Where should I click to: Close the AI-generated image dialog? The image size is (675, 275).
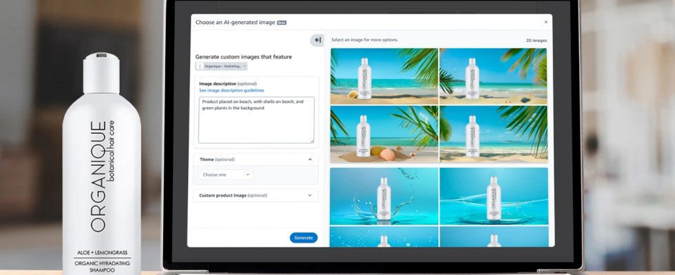pyautogui.click(x=546, y=22)
